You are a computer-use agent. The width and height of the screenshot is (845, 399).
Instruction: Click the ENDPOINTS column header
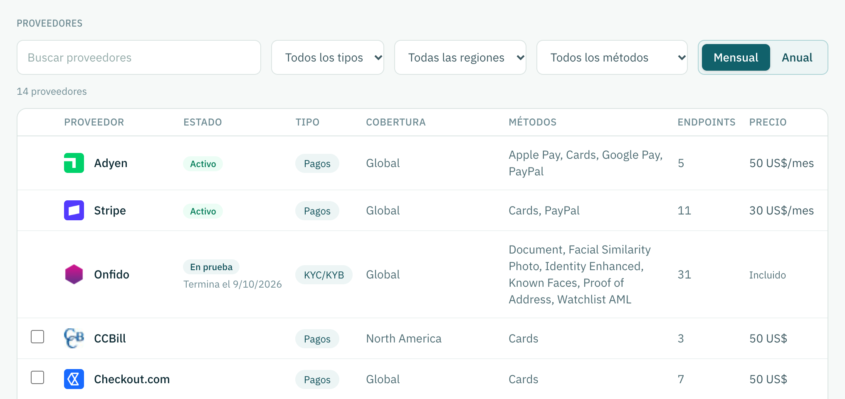[x=706, y=122]
